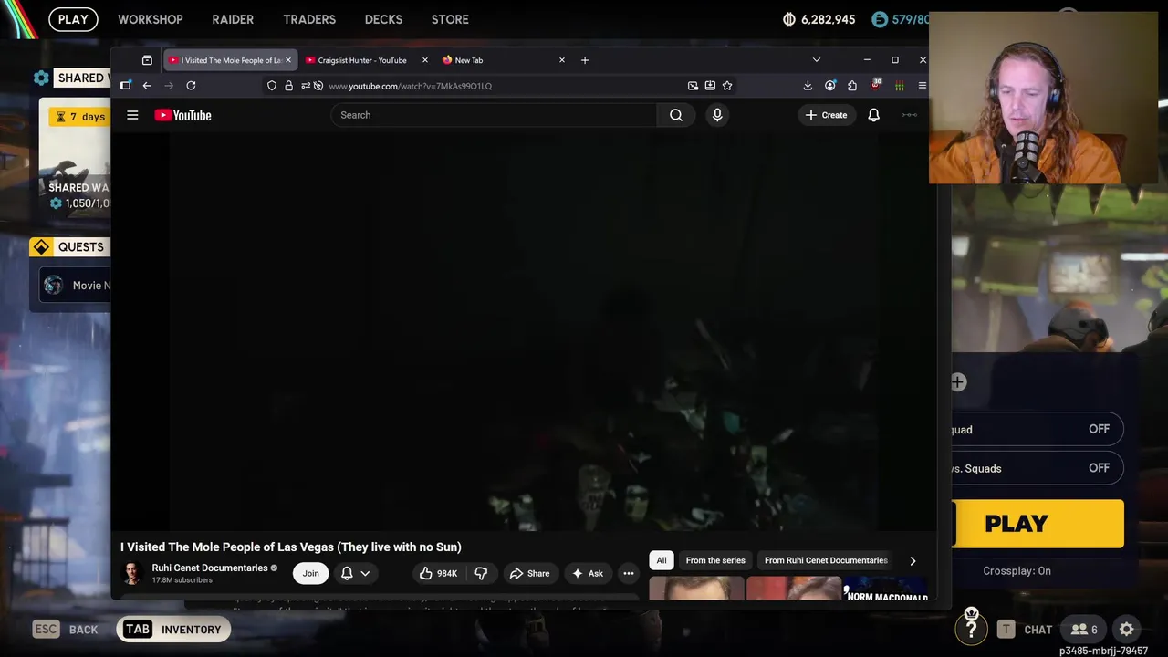Click the Share button
This screenshot has height=657, width=1168.
coord(529,573)
